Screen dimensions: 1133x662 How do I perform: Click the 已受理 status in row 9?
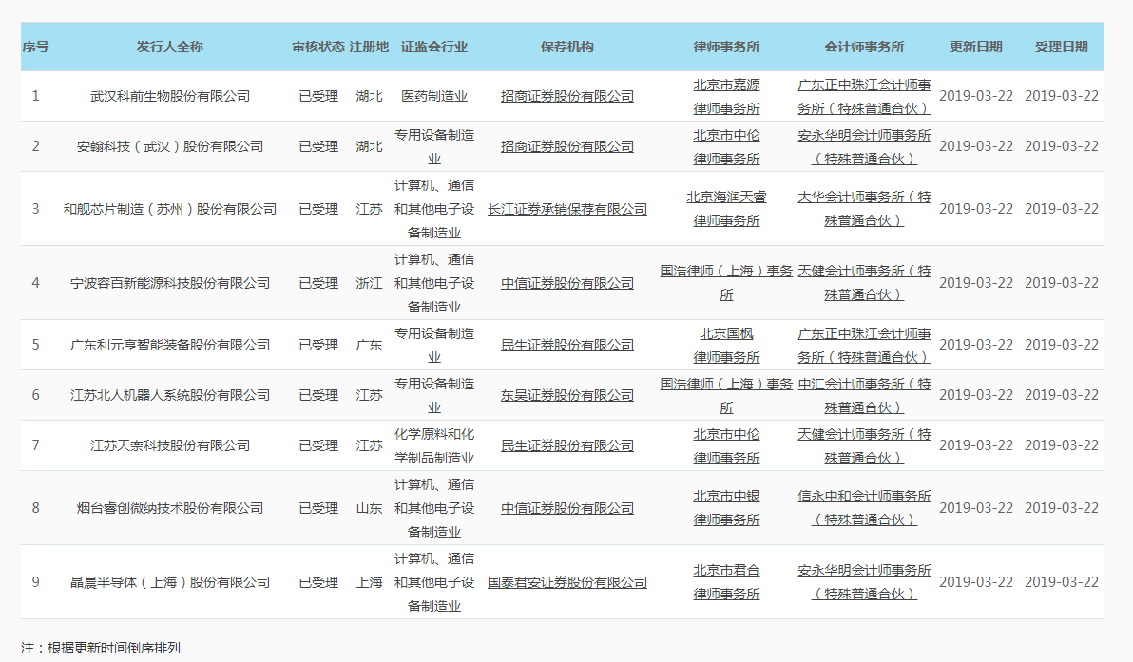pyautogui.click(x=318, y=582)
